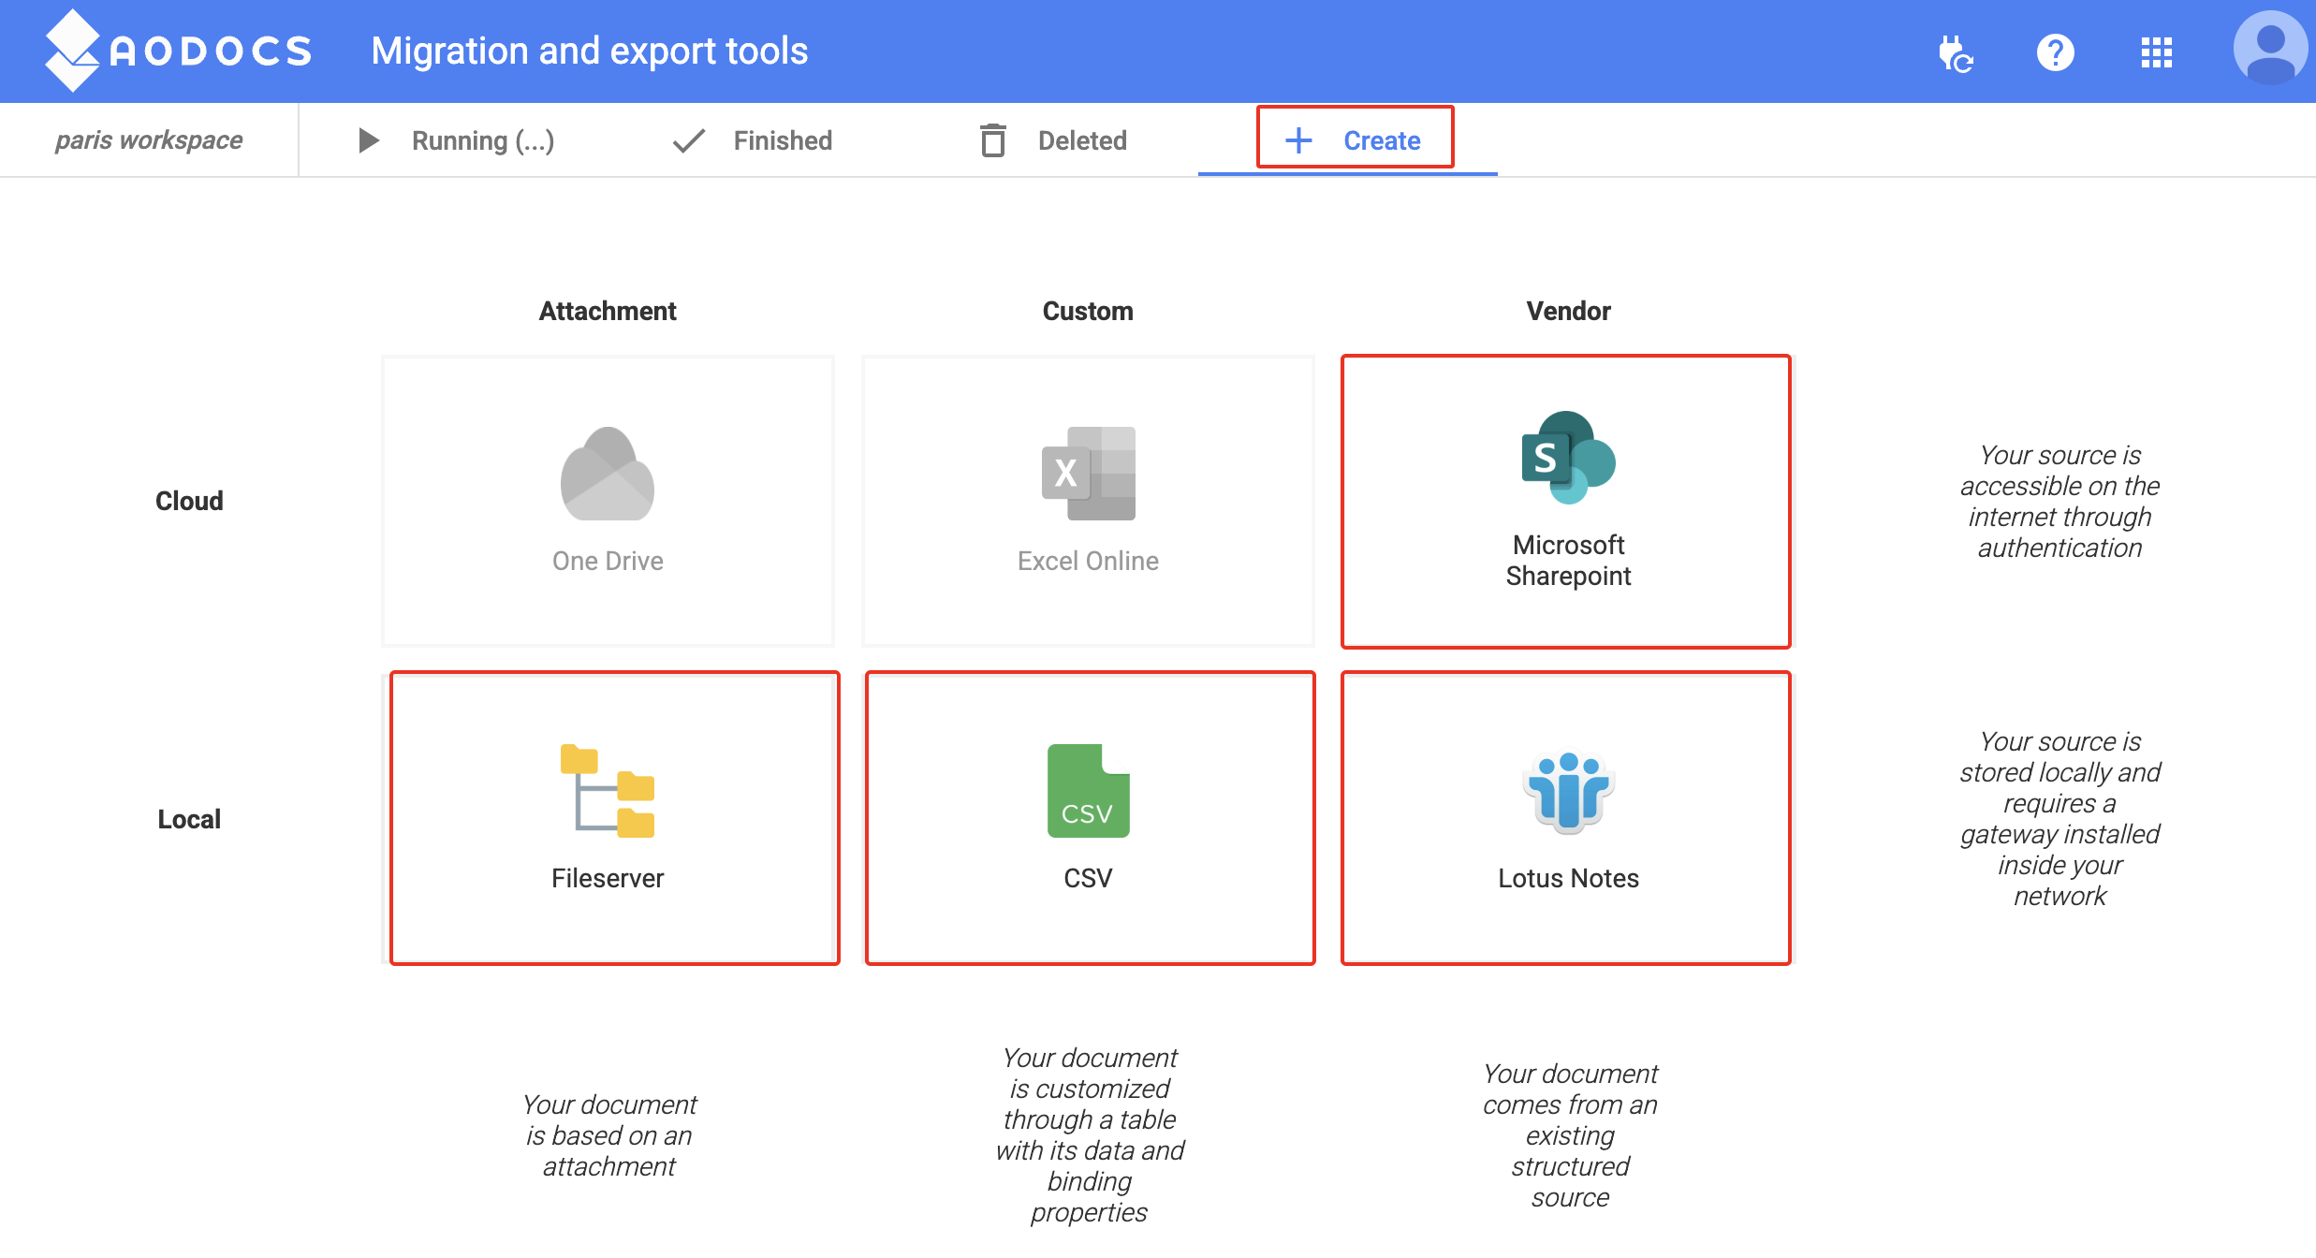
Task: Click the 'stored locally' gateway description
Action: (x=2060, y=818)
